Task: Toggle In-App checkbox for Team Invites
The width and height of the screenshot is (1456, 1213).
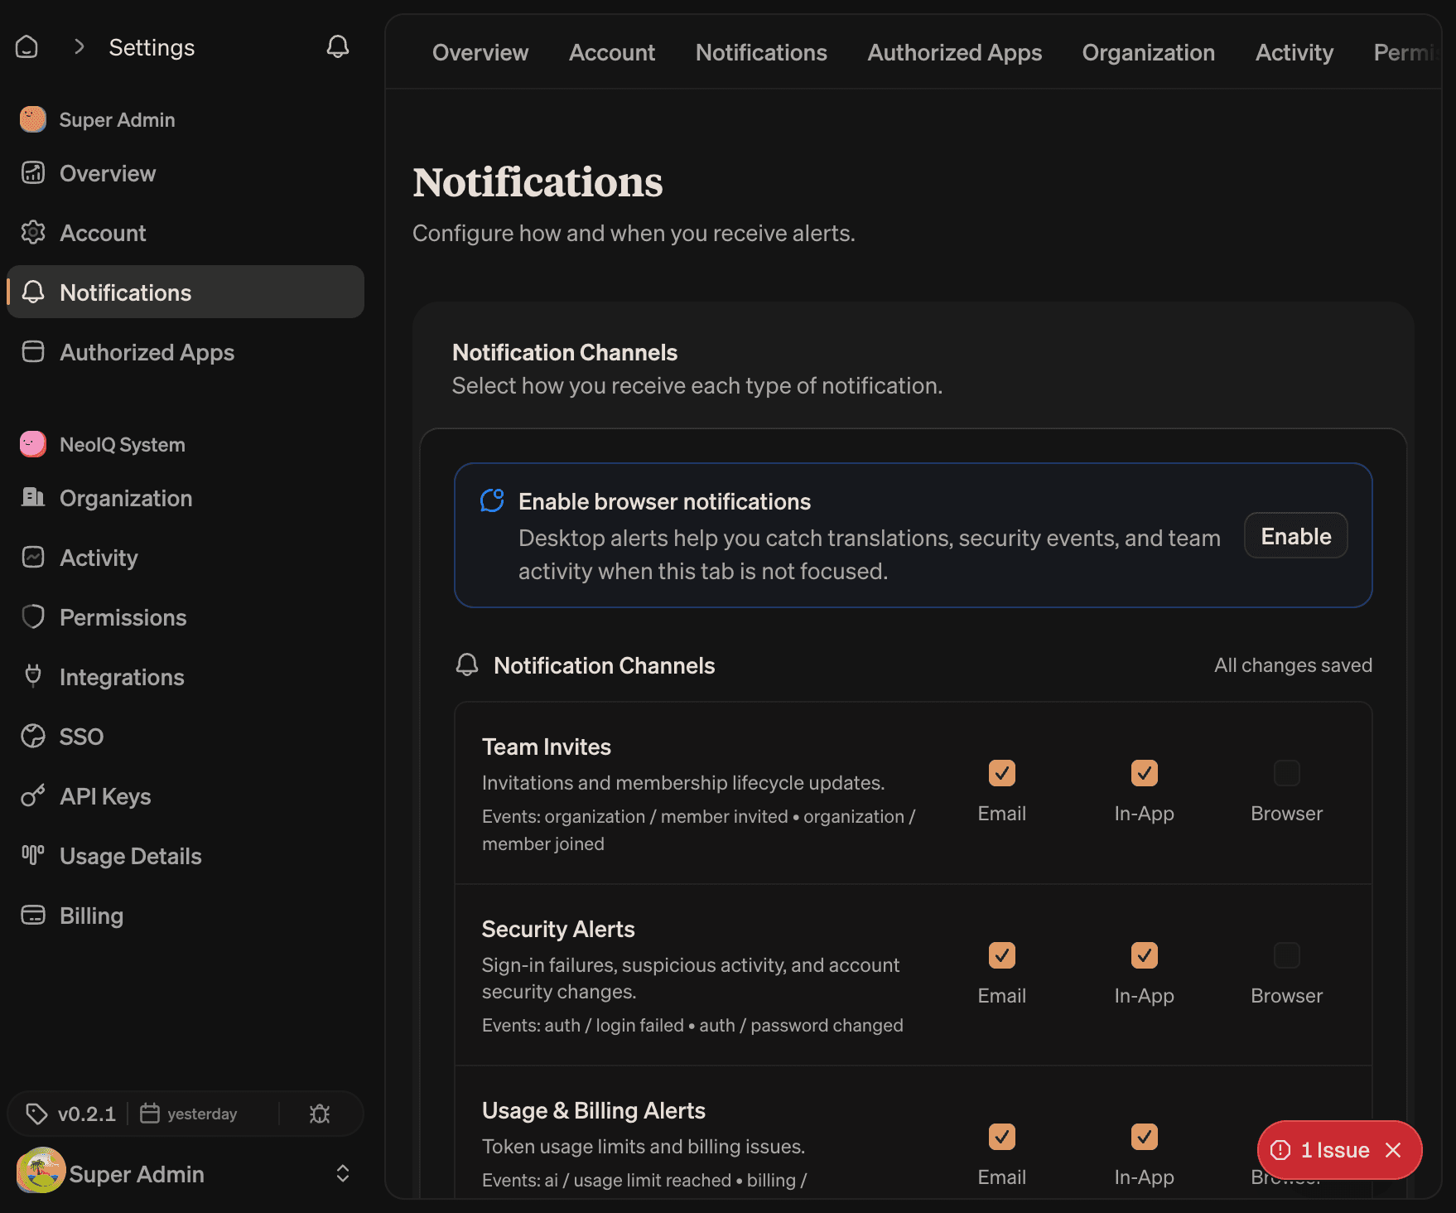Action: [x=1145, y=773]
